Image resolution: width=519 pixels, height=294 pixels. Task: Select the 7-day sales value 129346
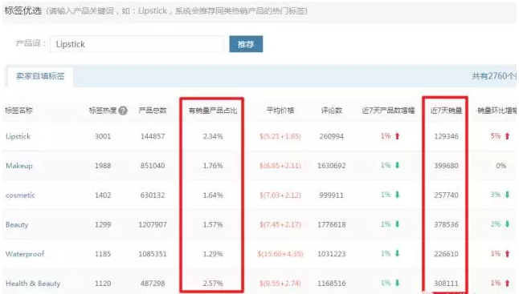[446, 136]
